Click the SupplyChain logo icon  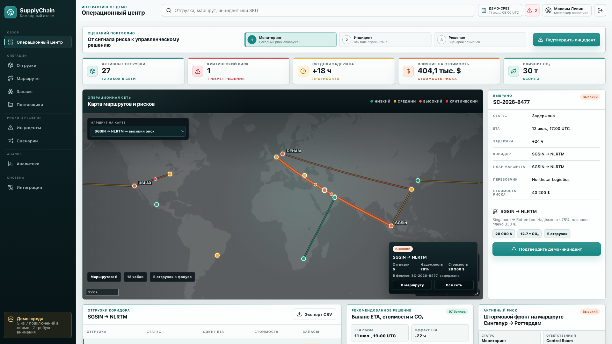click(x=11, y=12)
